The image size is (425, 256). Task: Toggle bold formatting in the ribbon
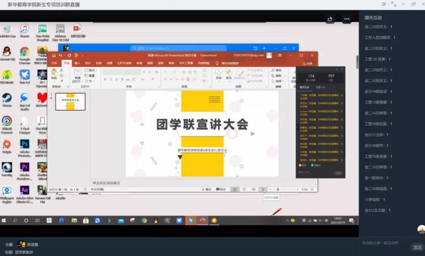105,79
